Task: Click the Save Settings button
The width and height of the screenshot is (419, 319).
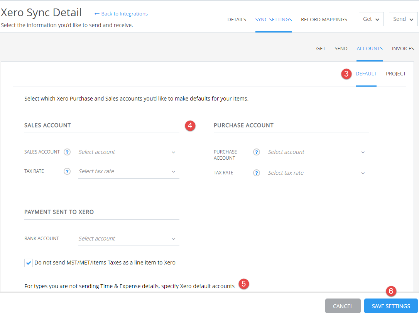Action: pyautogui.click(x=391, y=306)
